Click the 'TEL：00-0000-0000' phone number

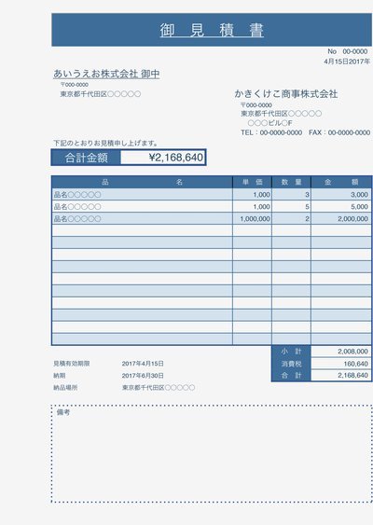point(271,132)
